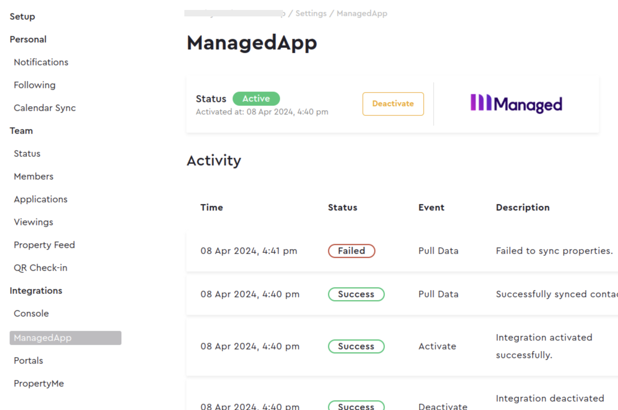Screen dimensions: 618x410
Task: Open the Following settings page
Action: tap(35, 85)
